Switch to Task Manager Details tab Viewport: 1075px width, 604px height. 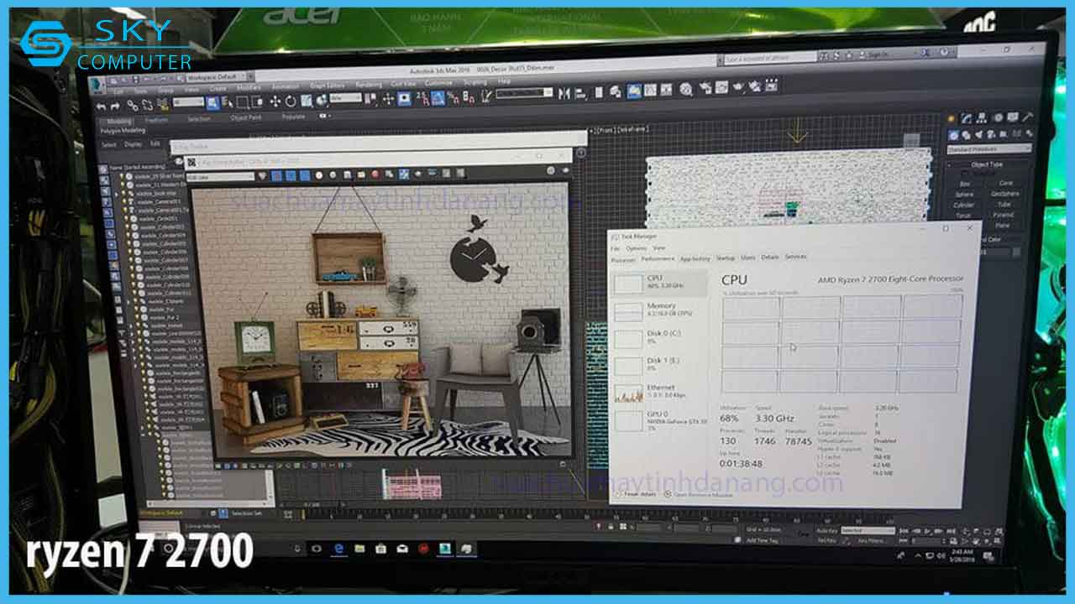coord(770,257)
